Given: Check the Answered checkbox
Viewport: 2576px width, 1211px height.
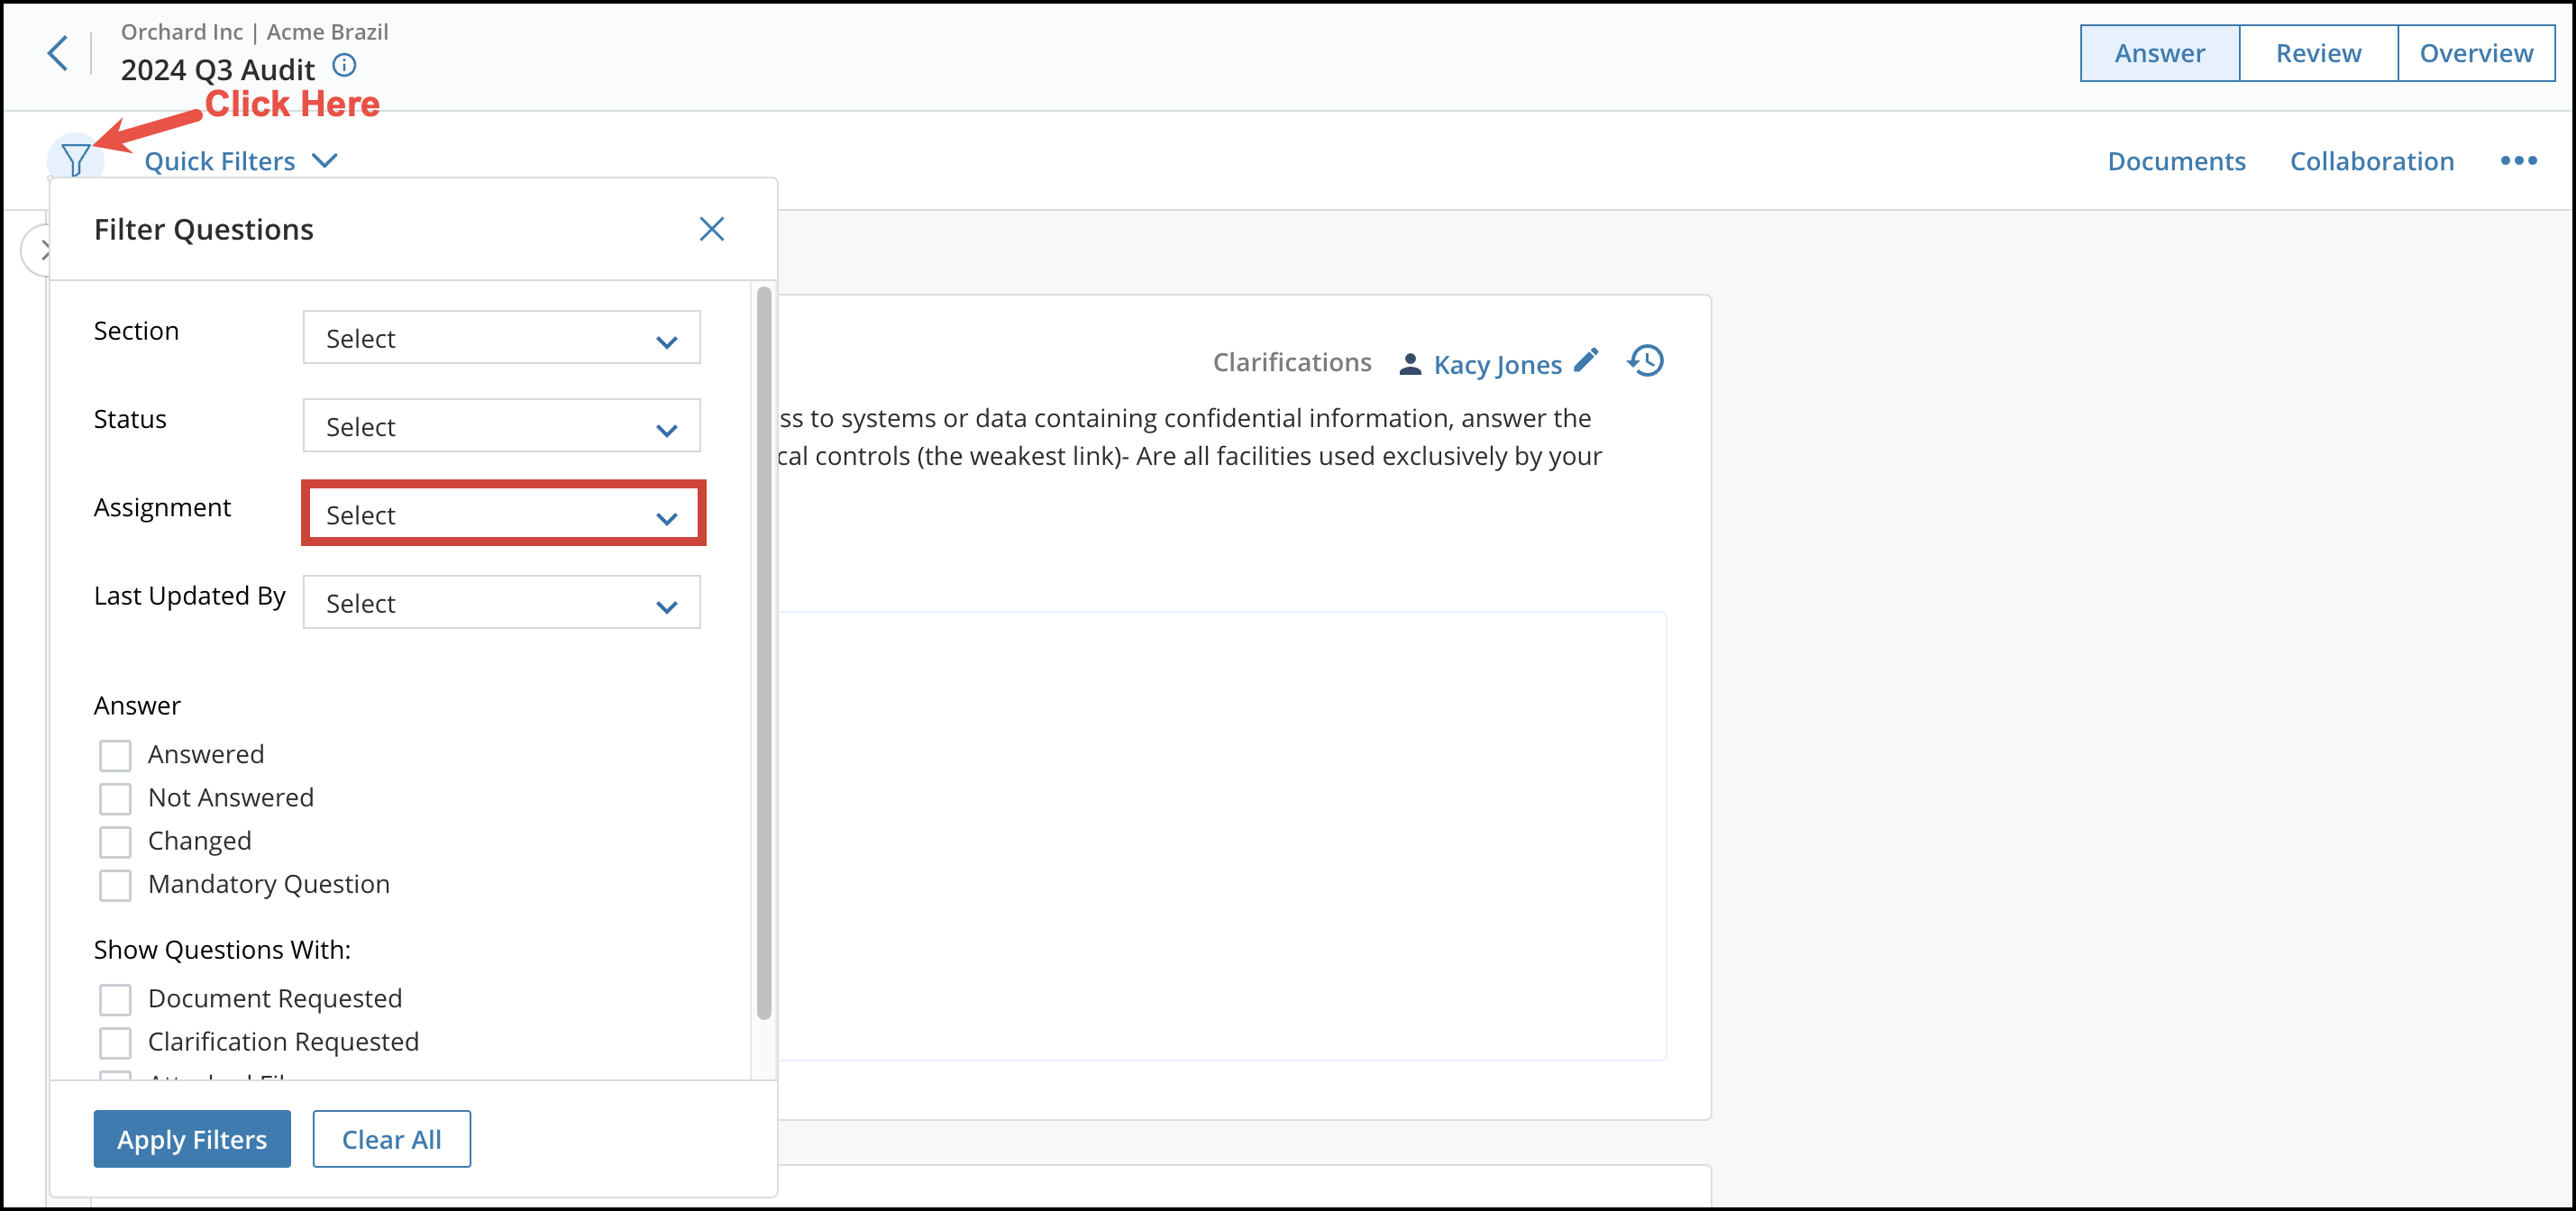Looking at the screenshot, I should point(115,755).
